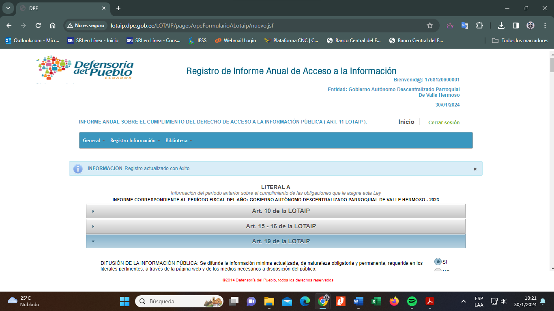Select the SI radio button
The height and width of the screenshot is (311, 554).
tap(438, 262)
